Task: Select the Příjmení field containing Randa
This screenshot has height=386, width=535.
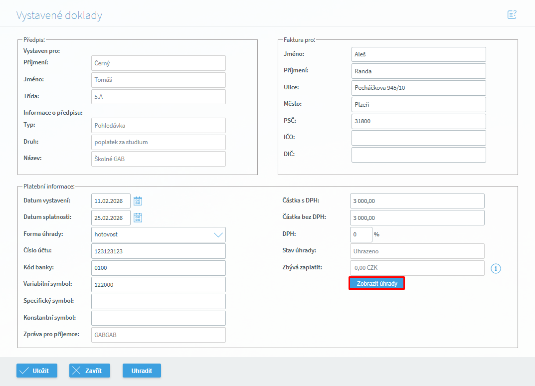Action: 418,71
